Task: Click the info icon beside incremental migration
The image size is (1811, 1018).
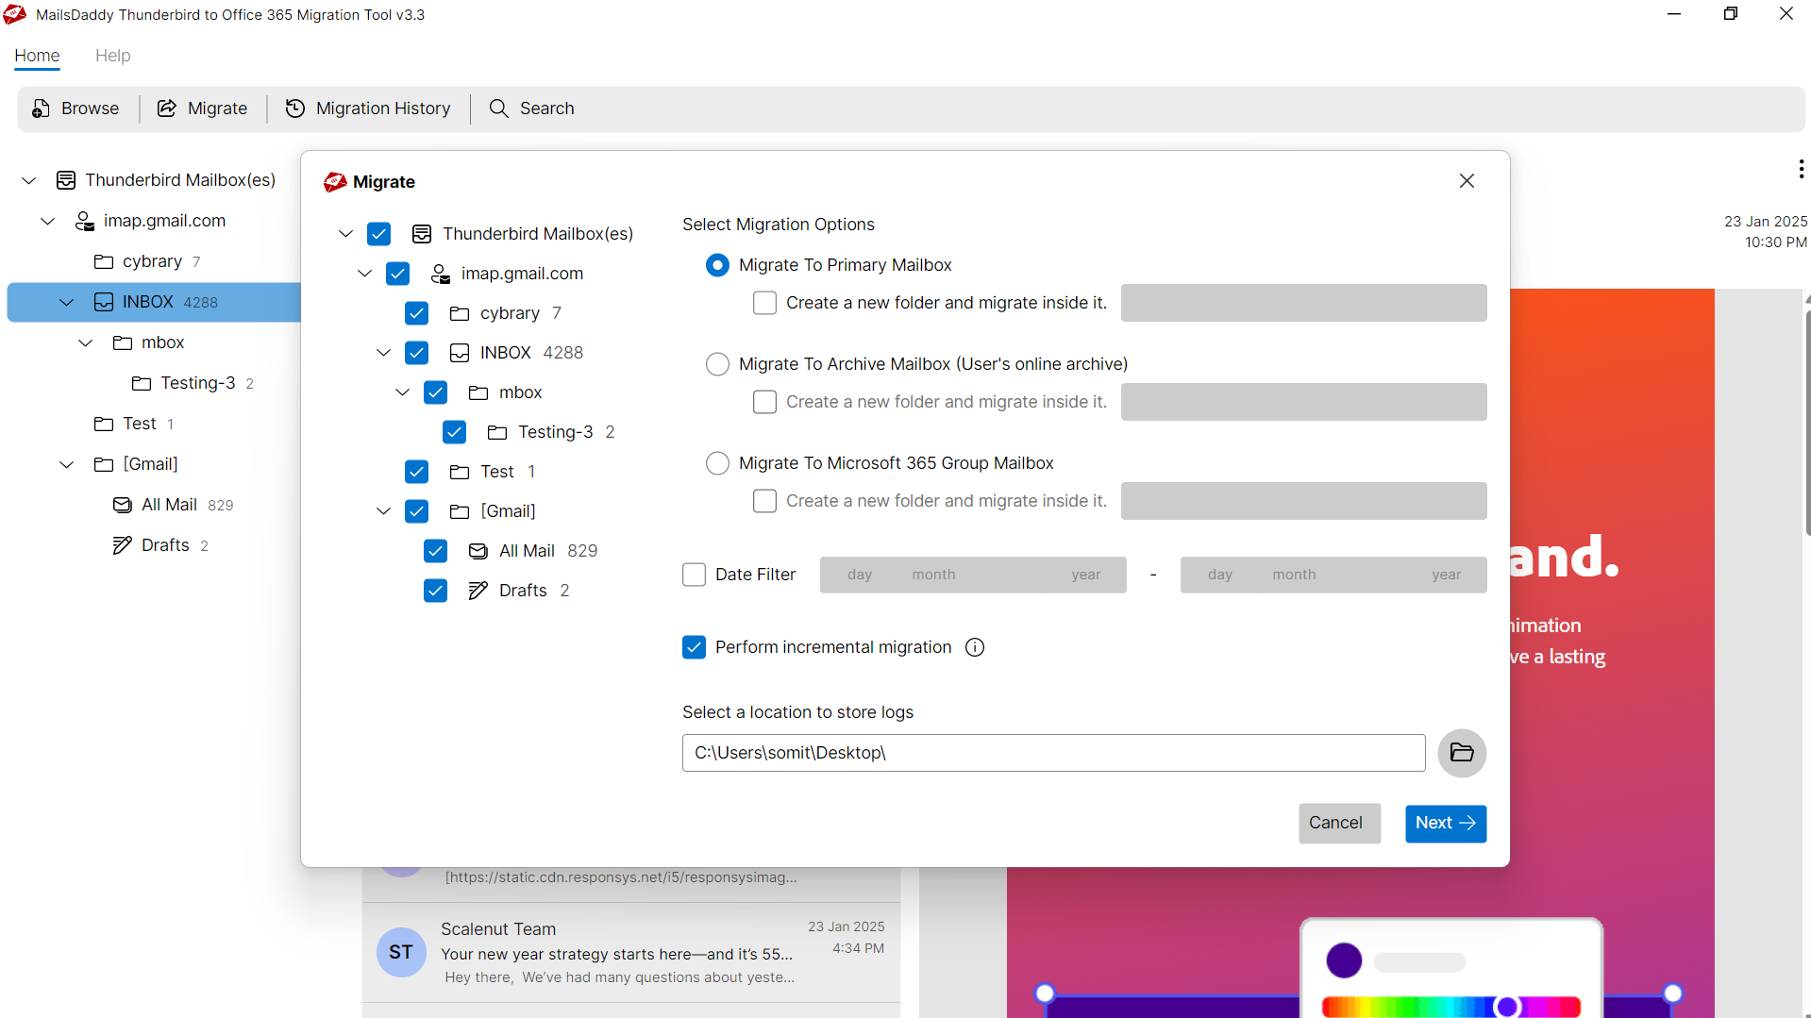Action: [975, 647]
